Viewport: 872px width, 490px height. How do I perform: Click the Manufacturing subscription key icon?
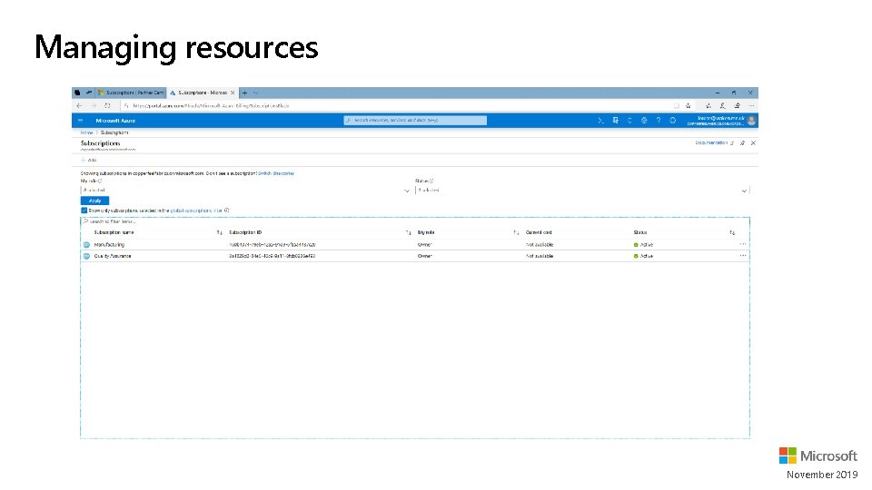coord(86,245)
